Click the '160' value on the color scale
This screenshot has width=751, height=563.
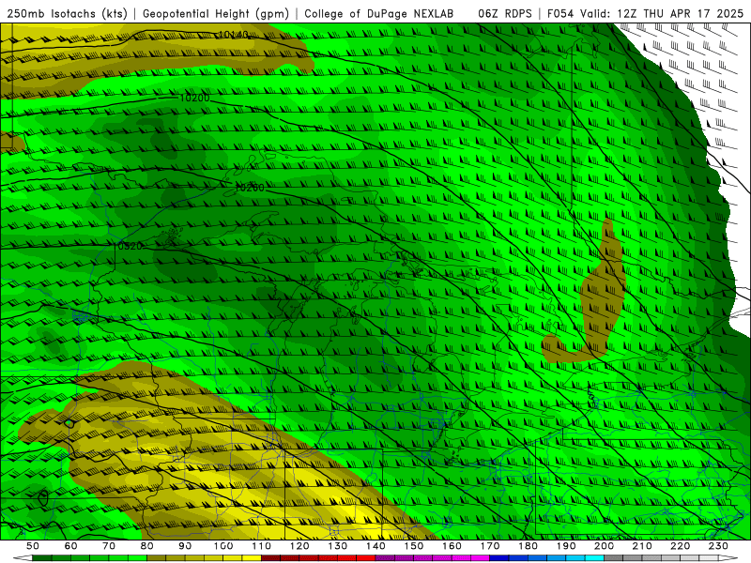[x=452, y=546]
